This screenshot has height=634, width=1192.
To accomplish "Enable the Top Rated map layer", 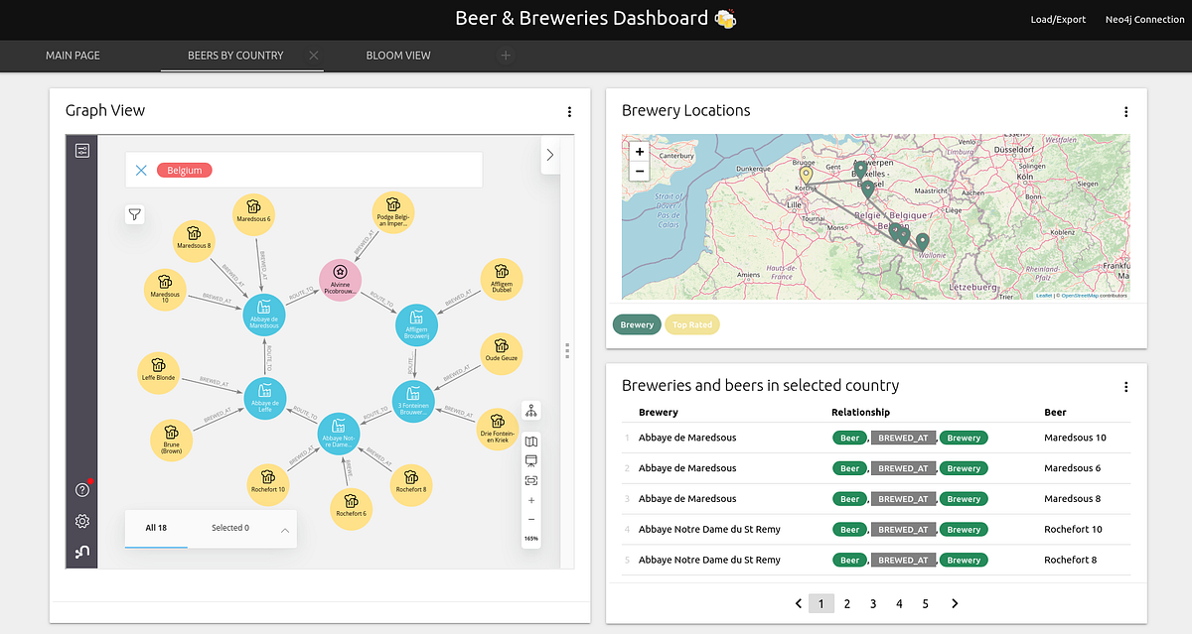I will (x=692, y=324).
